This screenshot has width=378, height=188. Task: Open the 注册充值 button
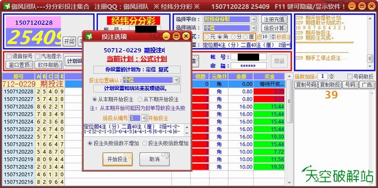(x=274, y=19)
